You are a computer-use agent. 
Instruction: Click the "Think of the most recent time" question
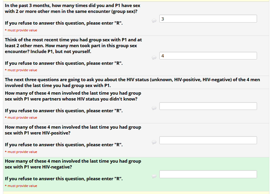click(x=73, y=45)
